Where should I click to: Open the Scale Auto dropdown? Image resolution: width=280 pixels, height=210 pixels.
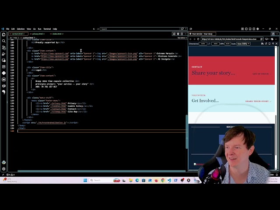point(244,44)
